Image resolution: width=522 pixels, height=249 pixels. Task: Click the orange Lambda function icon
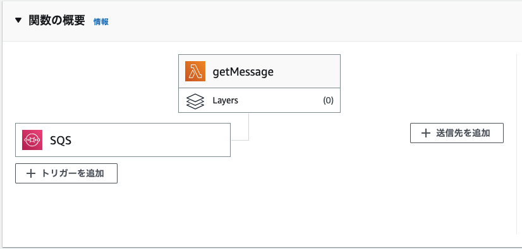point(195,71)
